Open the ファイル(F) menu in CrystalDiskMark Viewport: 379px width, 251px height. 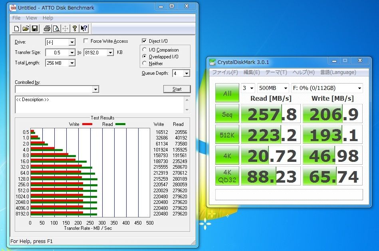point(225,72)
